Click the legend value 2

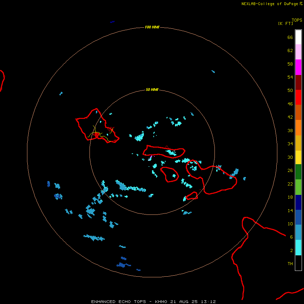(292, 250)
